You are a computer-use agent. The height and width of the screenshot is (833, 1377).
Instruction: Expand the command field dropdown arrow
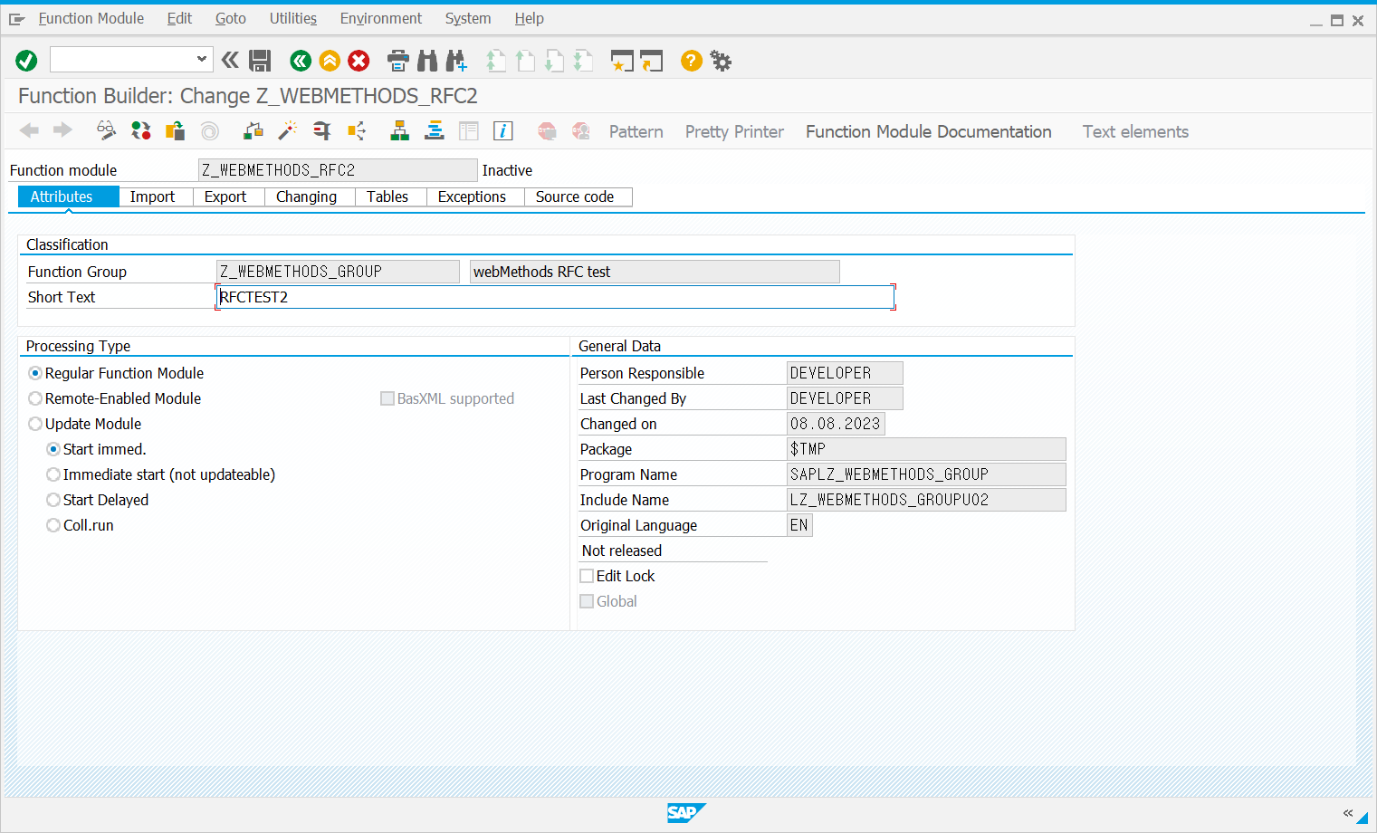click(201, 60)
